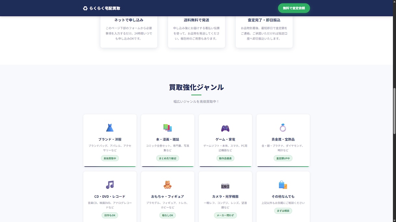Click the まずは相談 badge
The image size is (396, 222).
pos(283,211)
